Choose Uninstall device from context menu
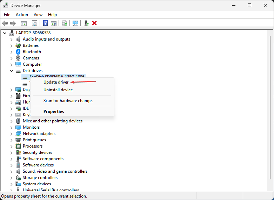274x200 pixels. click(x=58, y=90)
